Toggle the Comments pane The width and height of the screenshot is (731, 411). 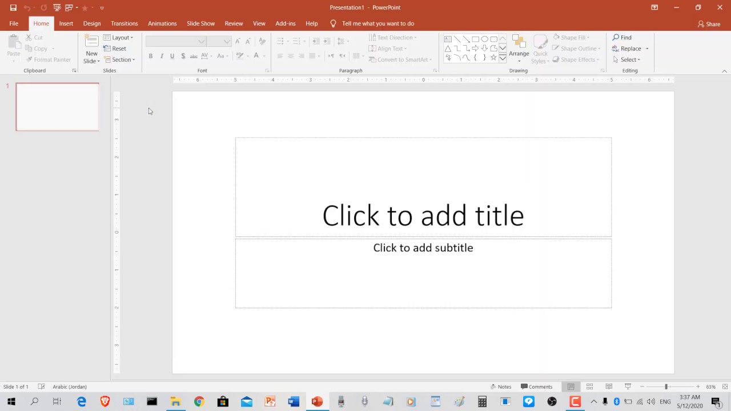click(536, 387)
